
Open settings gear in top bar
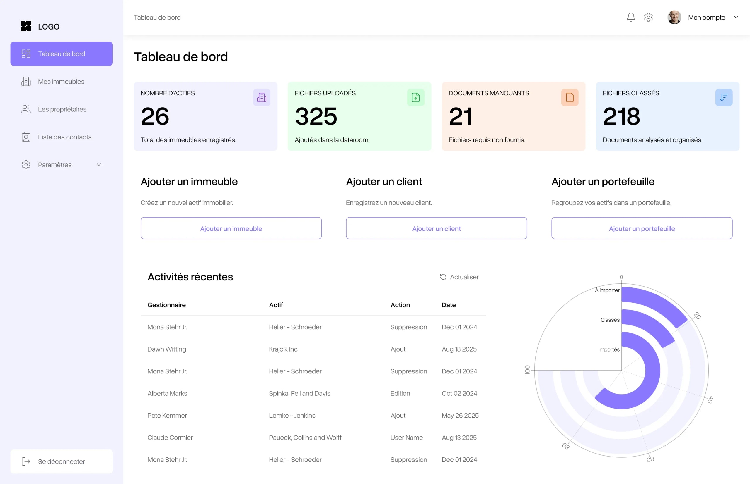[648, 17]
